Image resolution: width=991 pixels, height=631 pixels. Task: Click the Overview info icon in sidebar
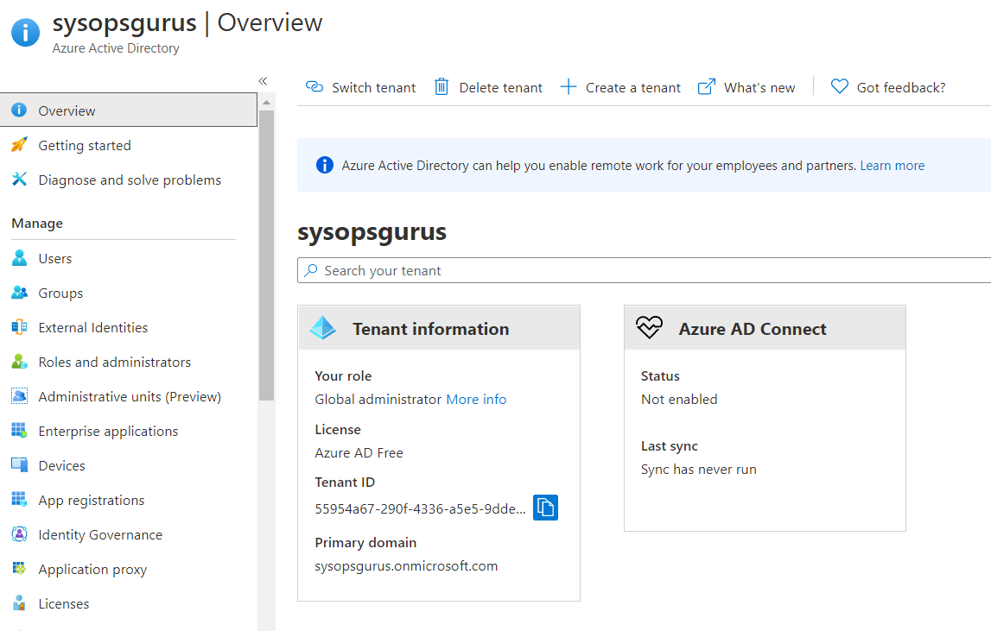point(20,110)
